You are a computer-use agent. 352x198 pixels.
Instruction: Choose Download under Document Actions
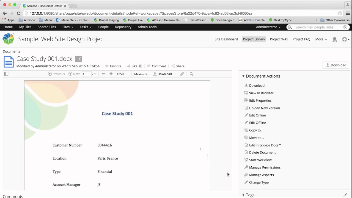coord(254,86)
